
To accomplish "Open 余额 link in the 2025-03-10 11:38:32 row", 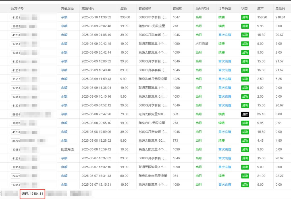I will click(x=64, y=17).
